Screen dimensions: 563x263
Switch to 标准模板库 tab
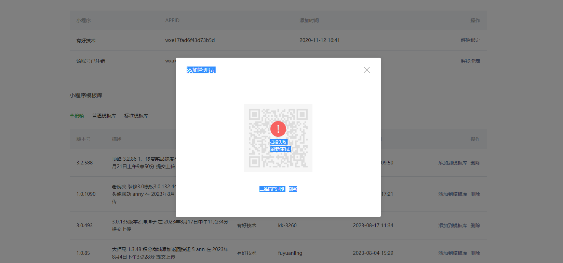click(136, 116)
